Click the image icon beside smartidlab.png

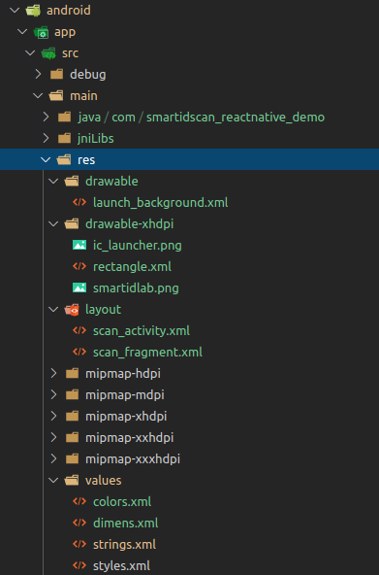click(79, 287)
